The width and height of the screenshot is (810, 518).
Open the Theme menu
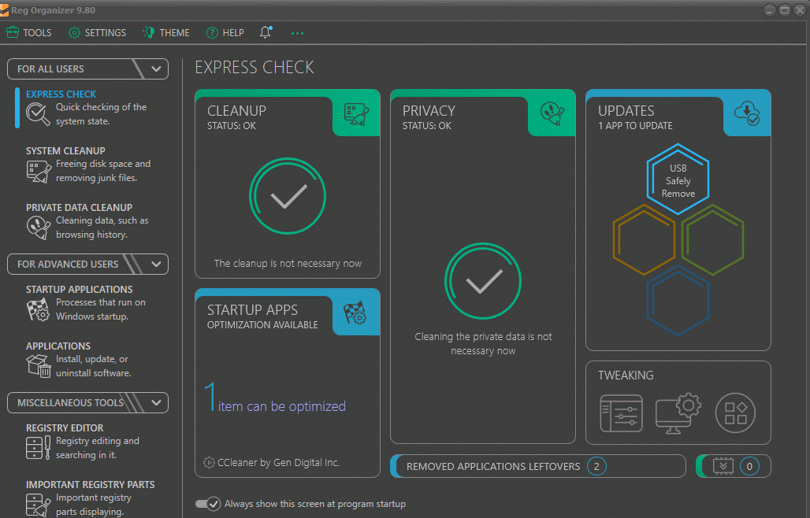166,32
